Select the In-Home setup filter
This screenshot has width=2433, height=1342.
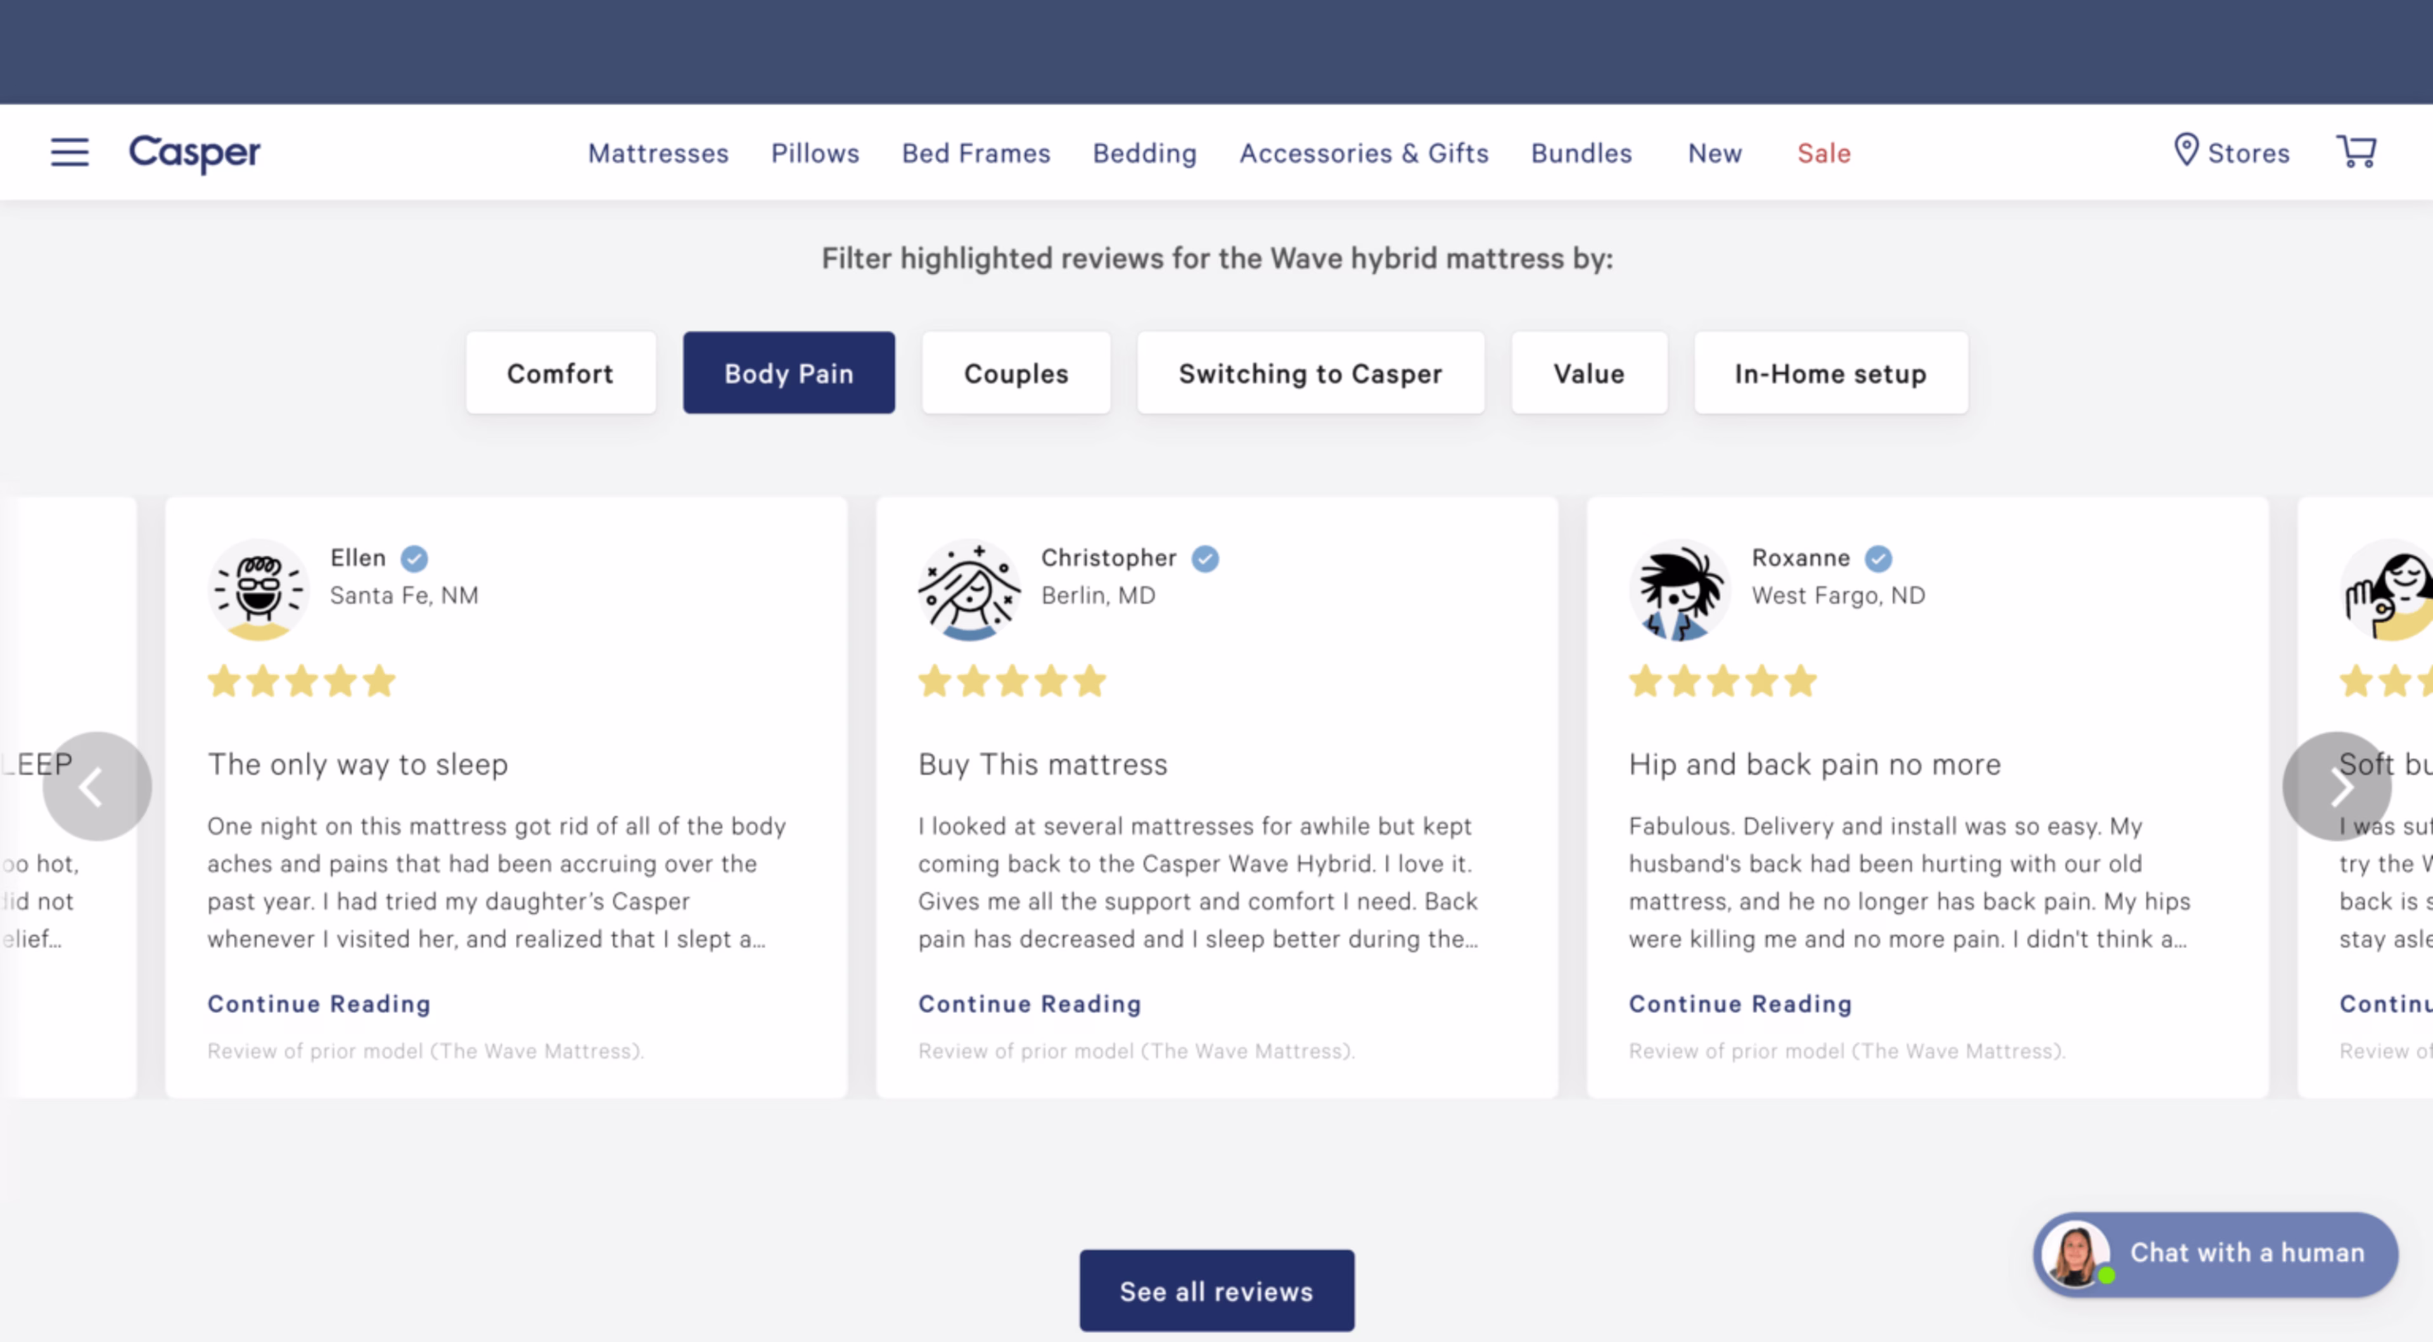pyautogui.click(x=1829, y=373)
